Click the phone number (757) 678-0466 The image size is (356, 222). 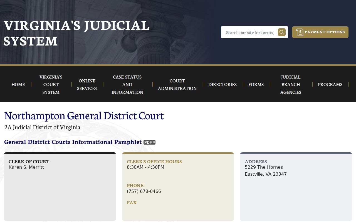144,191
